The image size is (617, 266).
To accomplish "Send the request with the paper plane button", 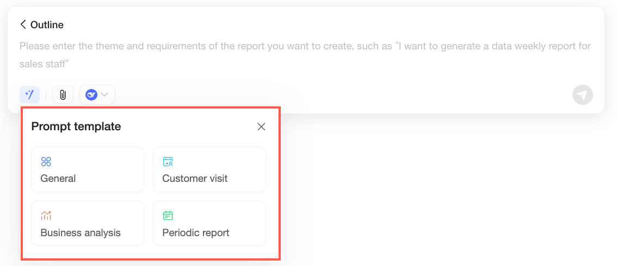I will (x=582, y=94).
